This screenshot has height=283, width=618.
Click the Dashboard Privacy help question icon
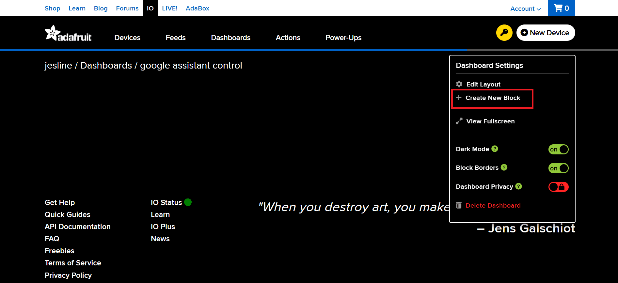pyautogui.click(x=518, y=186)
